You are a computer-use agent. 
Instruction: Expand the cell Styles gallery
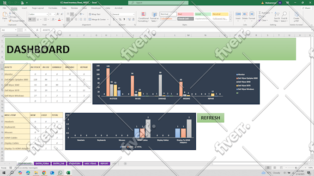(230, 20)
